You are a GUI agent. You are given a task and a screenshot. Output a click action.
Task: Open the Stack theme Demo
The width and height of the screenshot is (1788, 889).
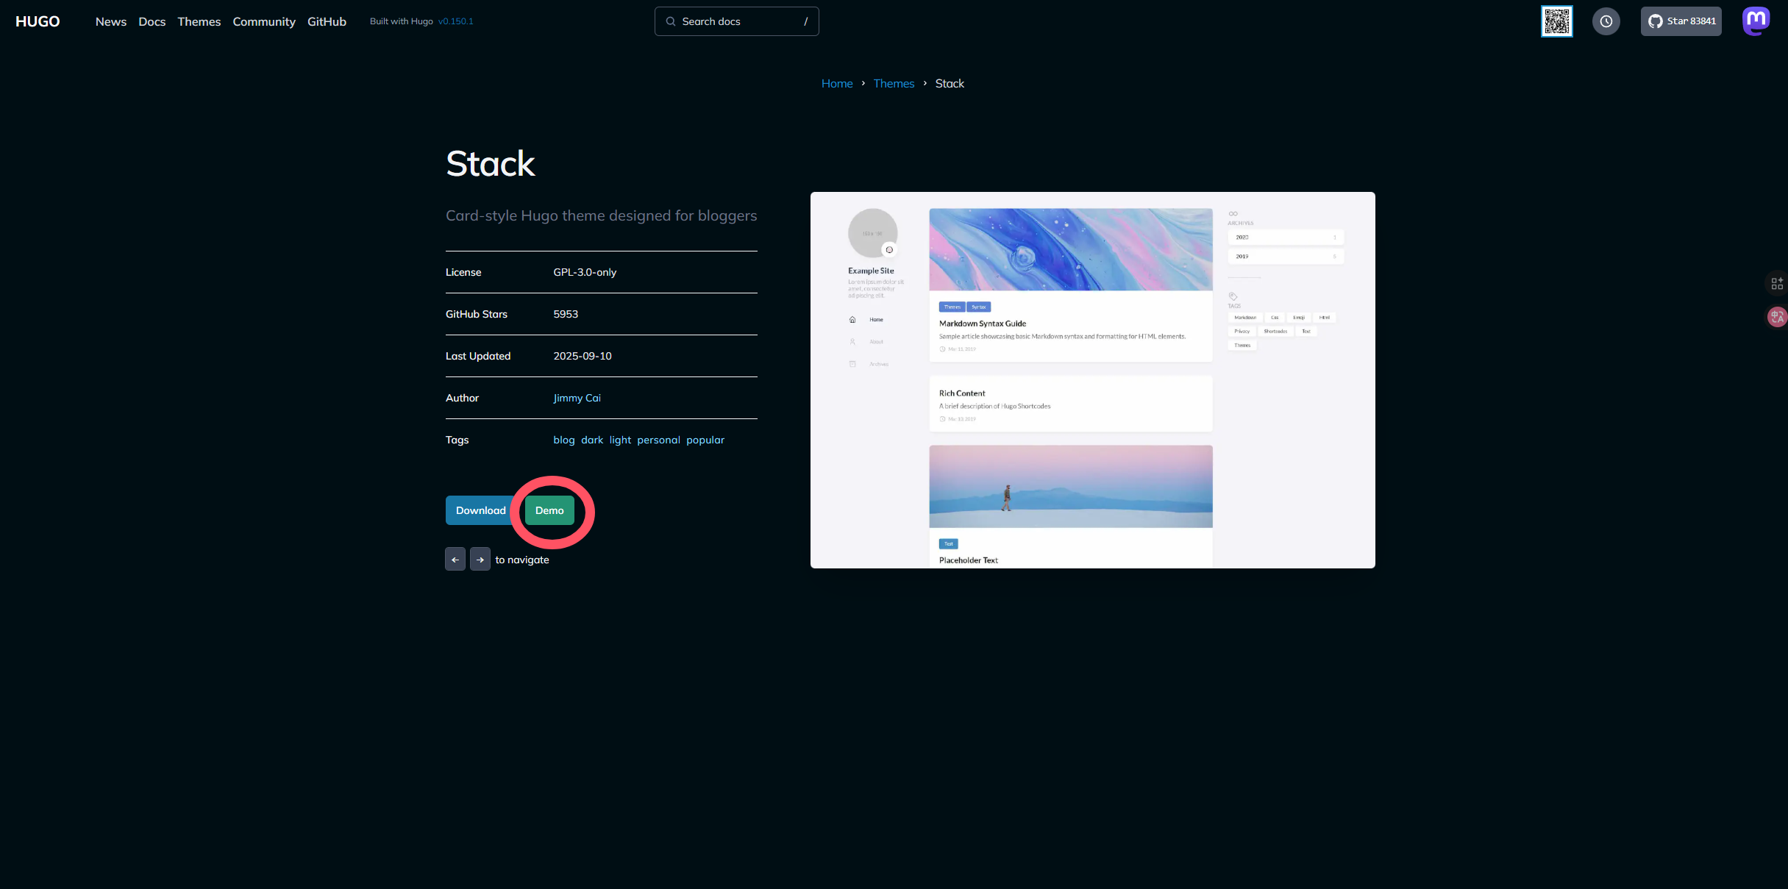pos(549,510)
